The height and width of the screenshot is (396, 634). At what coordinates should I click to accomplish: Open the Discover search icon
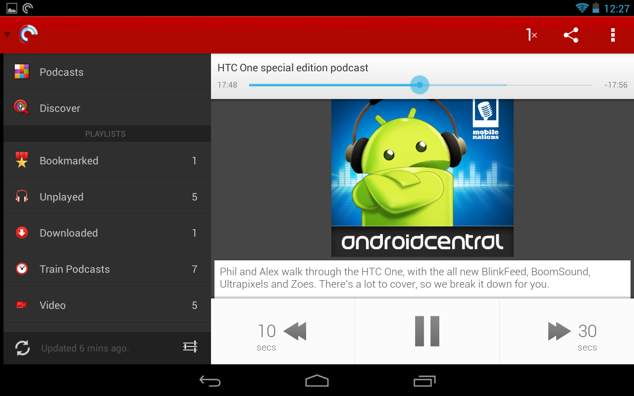pyautogui.click(x=21, y=107)
